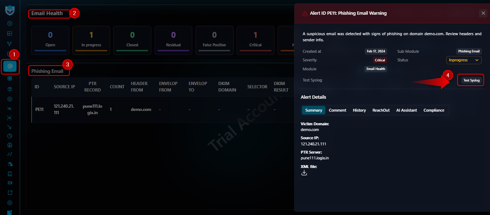
Task: Switch to the Comment tab
Action: pyautogui.click(x=338, y=110)
